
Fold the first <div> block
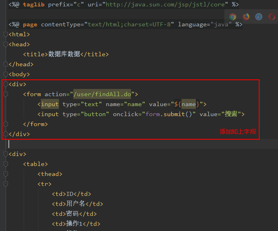click(x=6, y=84)
